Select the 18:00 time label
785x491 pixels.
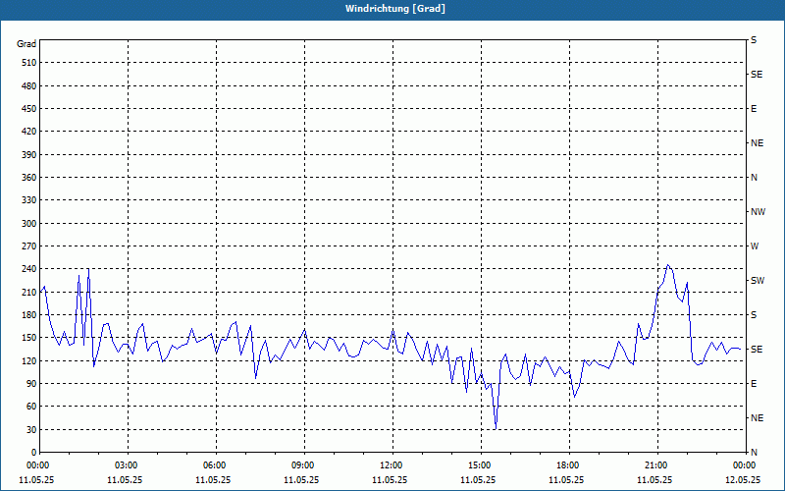click(x=569, y=465)
